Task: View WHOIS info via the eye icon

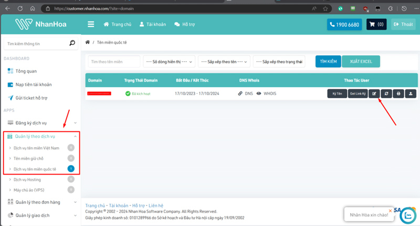Action: pos(259,94)
